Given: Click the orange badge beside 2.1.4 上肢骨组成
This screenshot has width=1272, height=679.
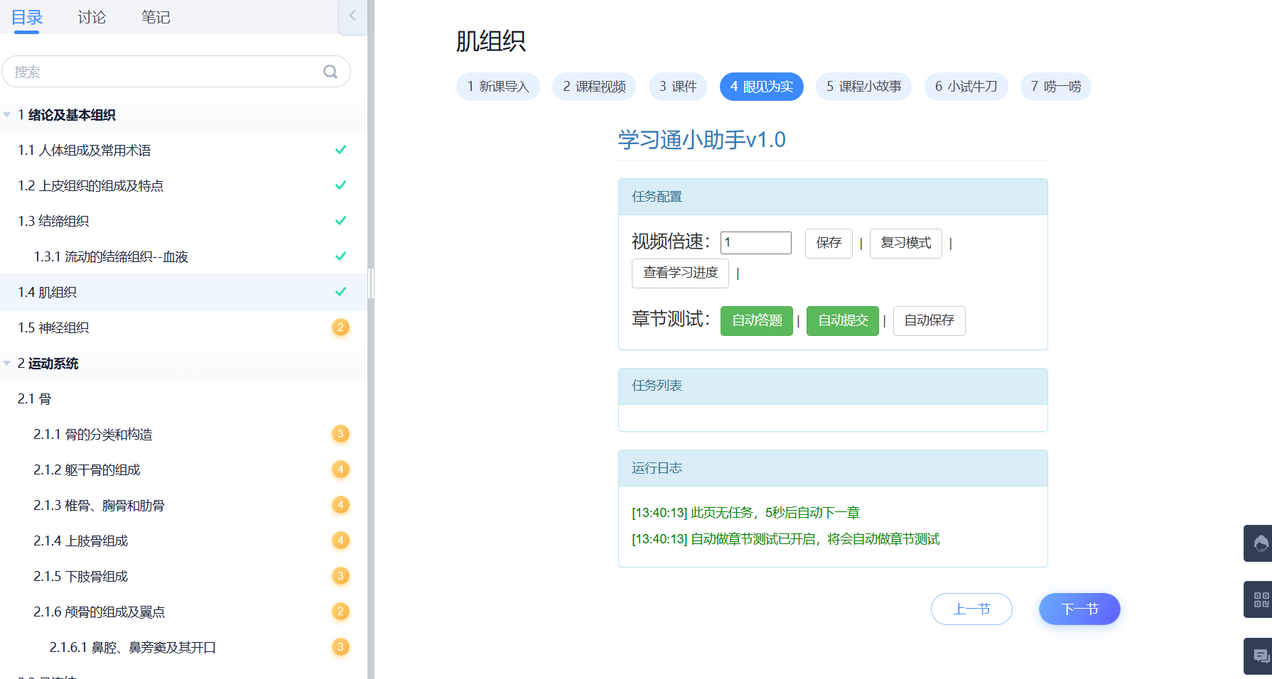Looking at the screenshot, I should click(x=340, y=541).
